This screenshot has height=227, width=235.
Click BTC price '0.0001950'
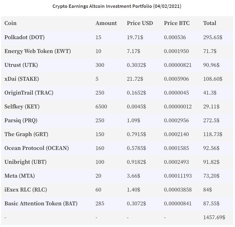tap(176, 51)
